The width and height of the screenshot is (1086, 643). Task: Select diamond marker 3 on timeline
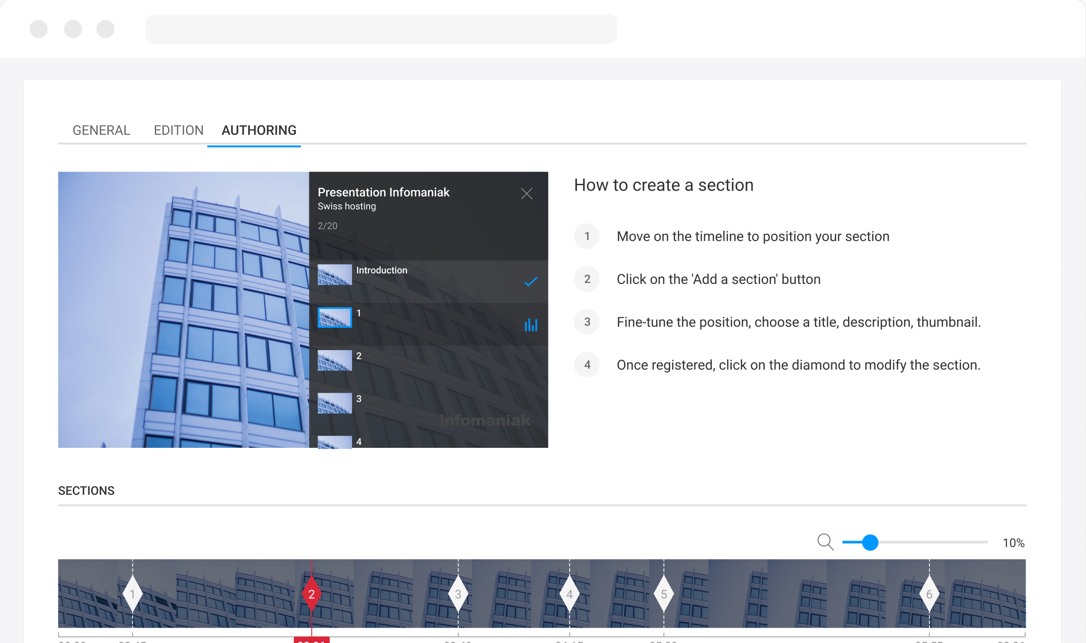tap(458, 594)
